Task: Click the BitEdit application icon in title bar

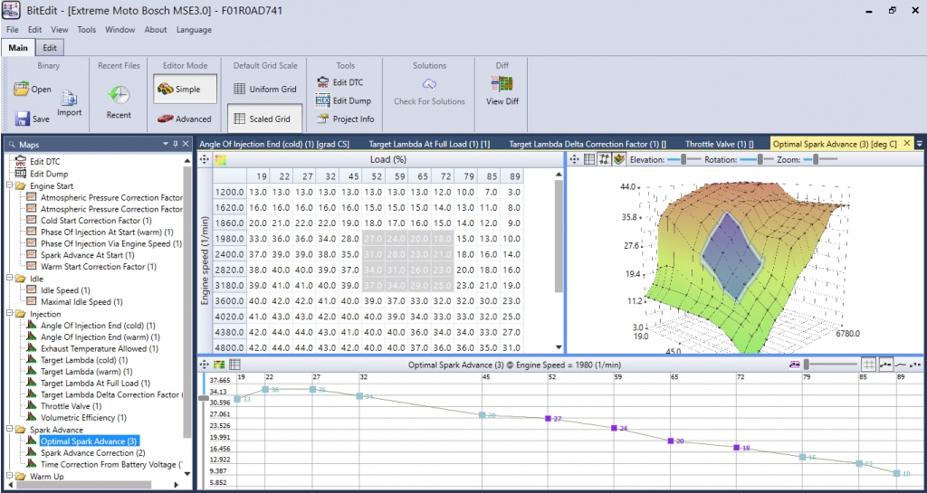Action: (11, 10)
